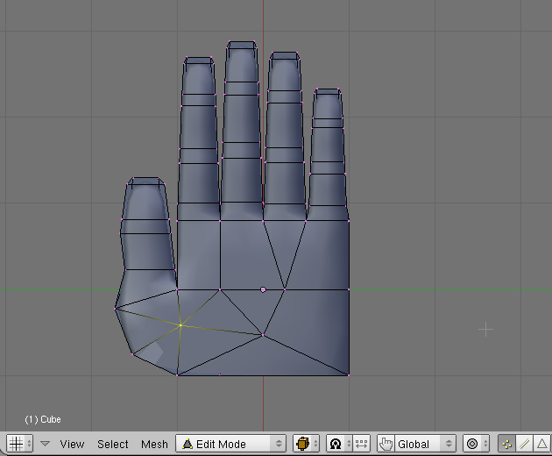Open the 3D View window type selector

19,444
